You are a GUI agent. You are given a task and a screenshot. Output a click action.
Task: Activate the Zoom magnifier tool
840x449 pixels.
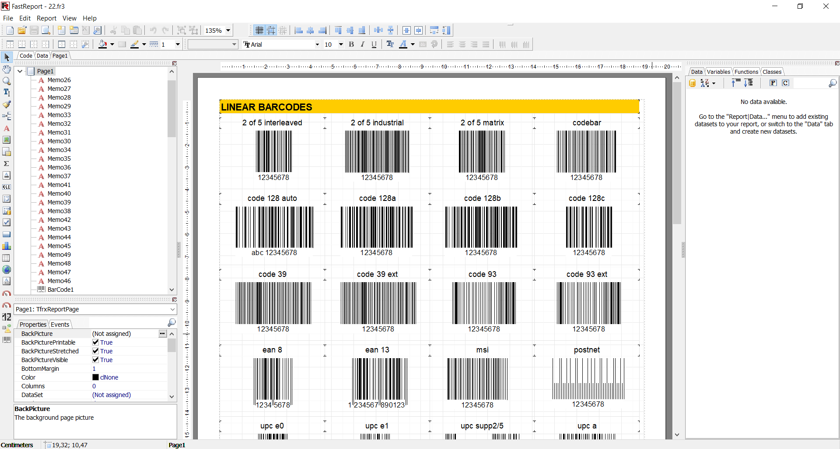coord(7,81)
